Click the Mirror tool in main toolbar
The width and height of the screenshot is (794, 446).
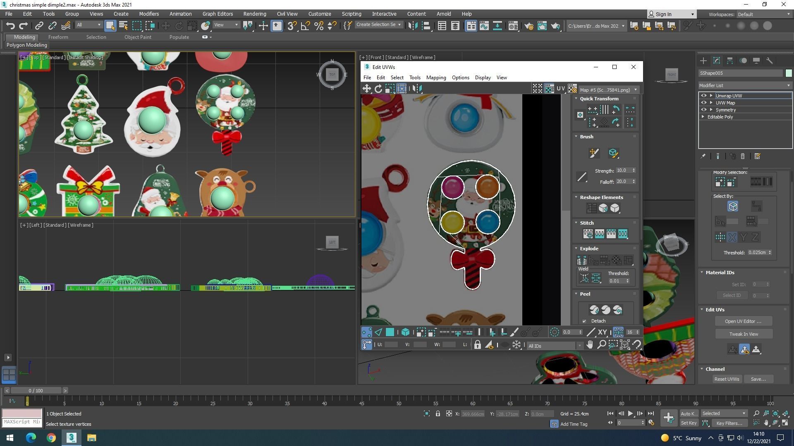(x=412, y=26)
